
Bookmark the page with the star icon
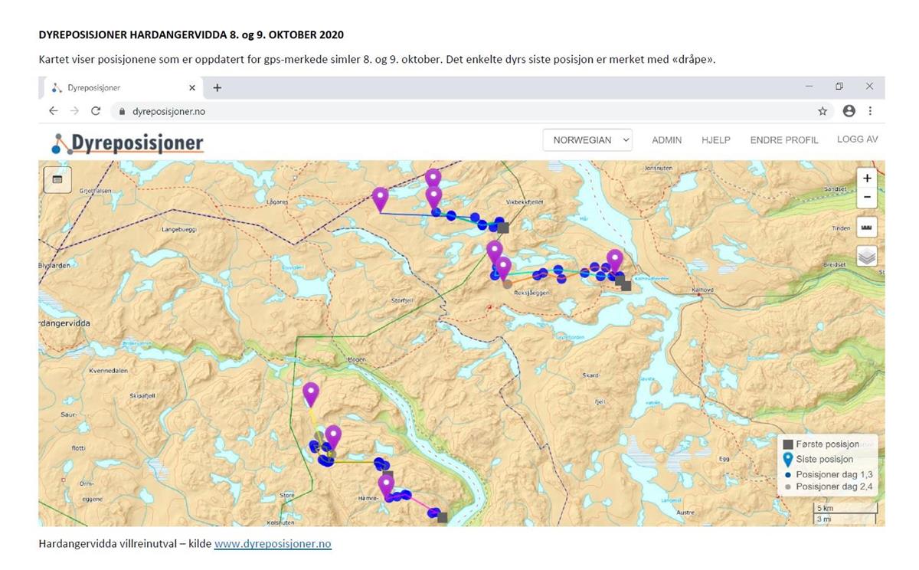(823, 111)
